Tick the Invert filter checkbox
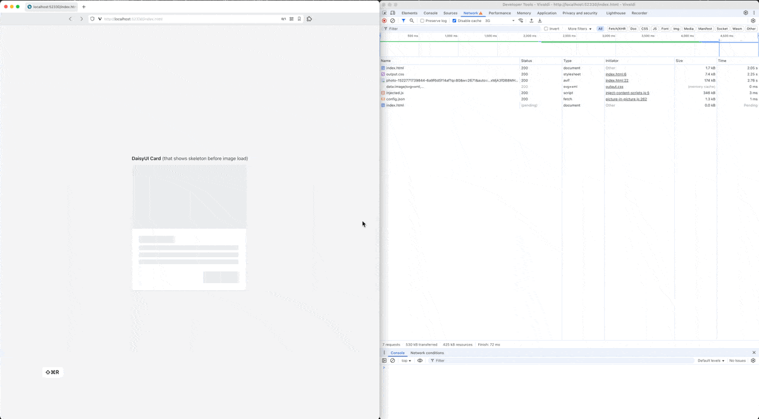This screenshot has width=759, height=419. 546,28
